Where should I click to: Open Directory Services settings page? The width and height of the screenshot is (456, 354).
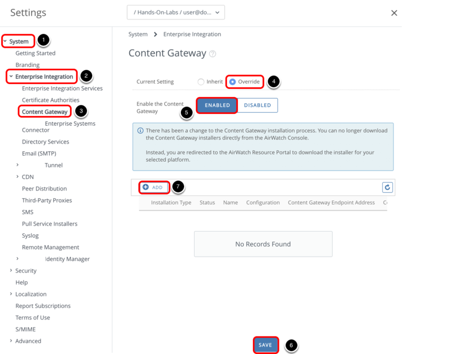[45, 142]
